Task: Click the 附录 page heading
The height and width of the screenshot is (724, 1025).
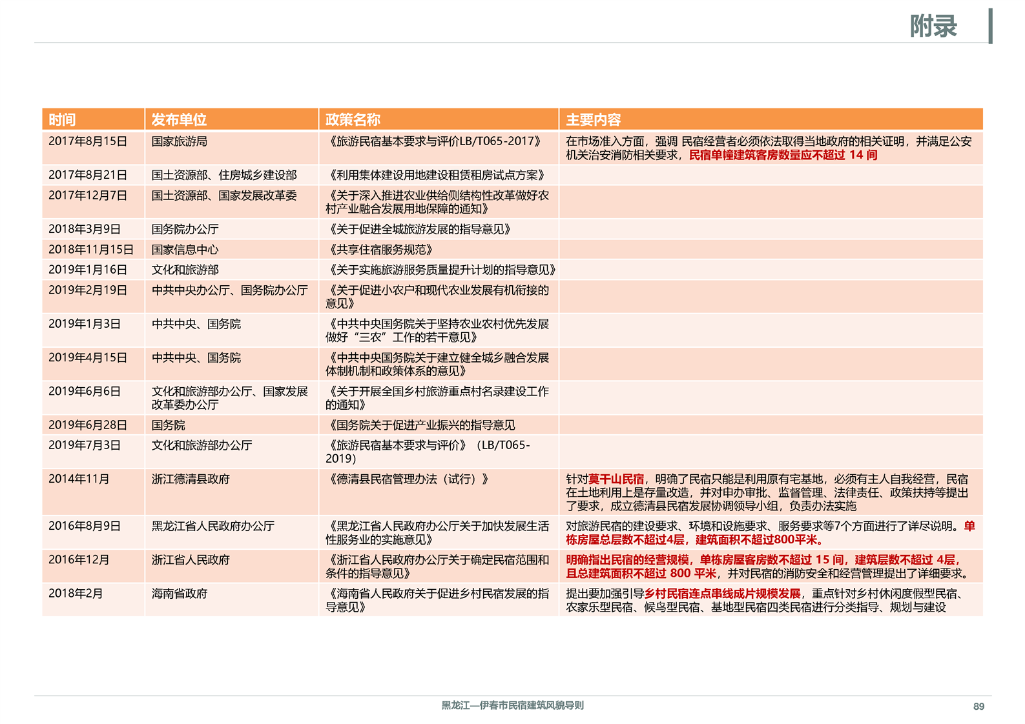Action: coord(933,26)
